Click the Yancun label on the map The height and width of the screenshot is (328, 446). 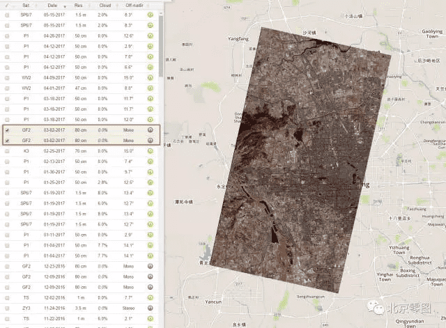213,302
